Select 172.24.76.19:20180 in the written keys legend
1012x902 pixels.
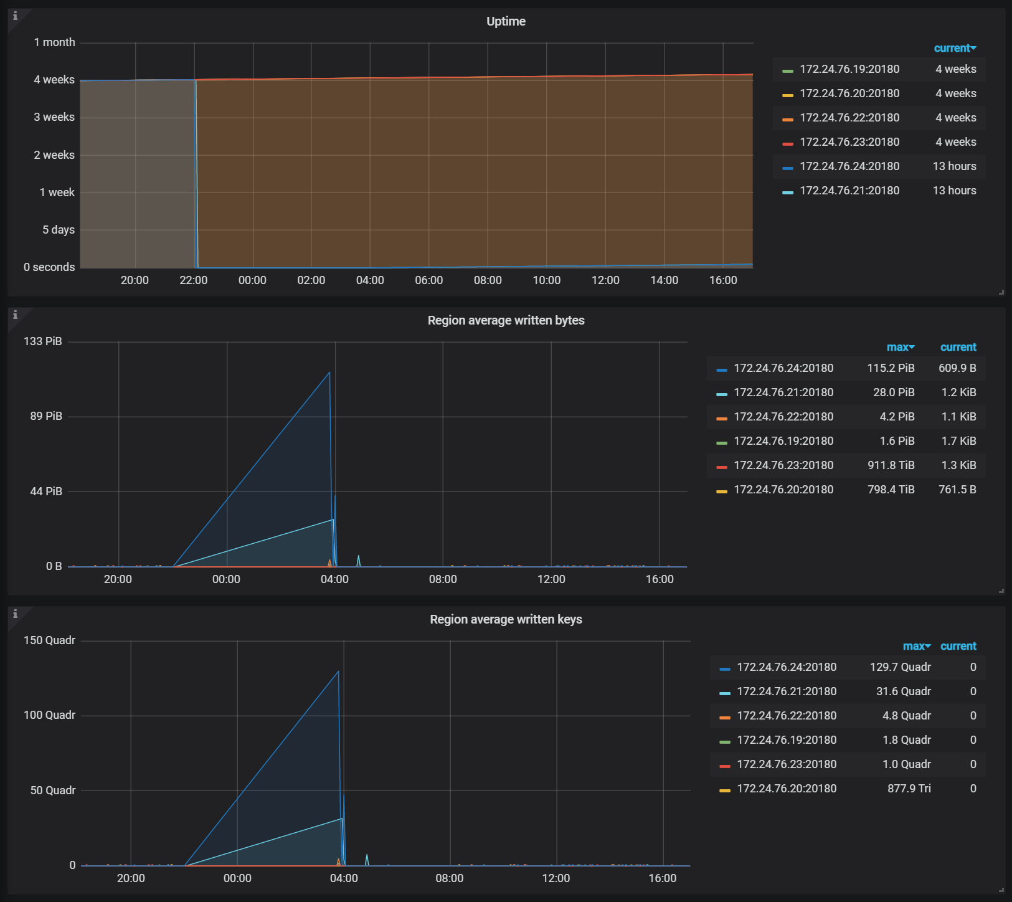tap(787, 740)
